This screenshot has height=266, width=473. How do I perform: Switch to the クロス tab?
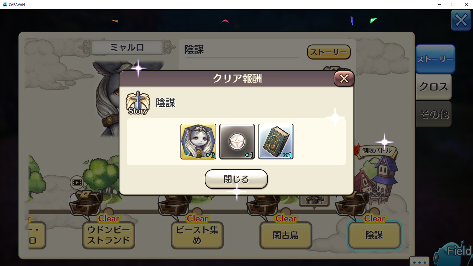pos(434,87)
